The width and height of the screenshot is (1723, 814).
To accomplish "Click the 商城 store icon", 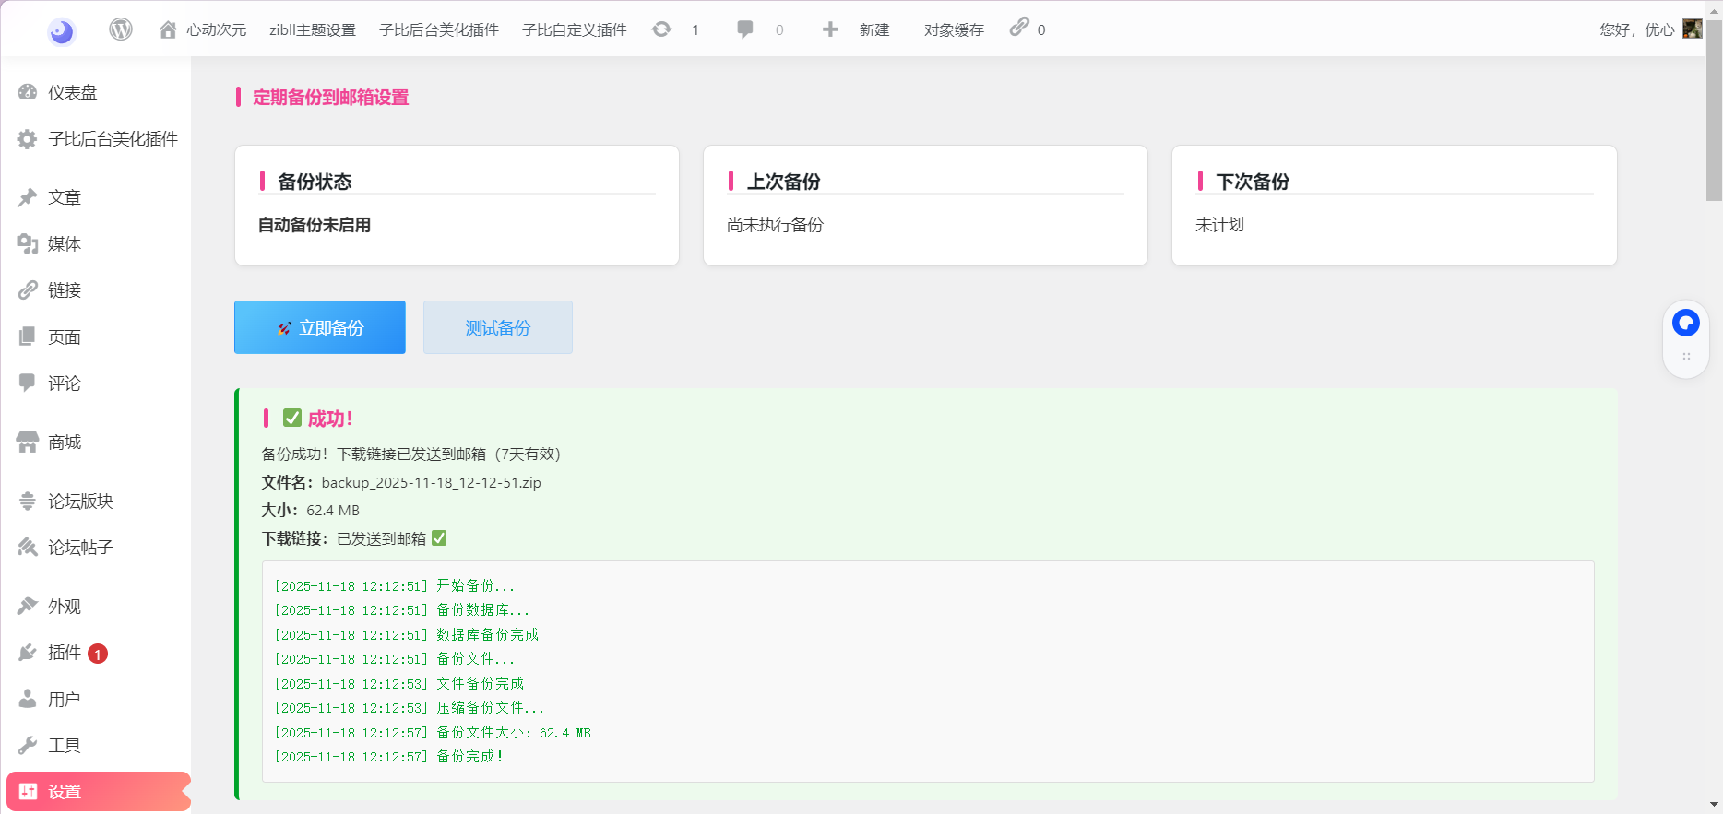I will [28, 442].
